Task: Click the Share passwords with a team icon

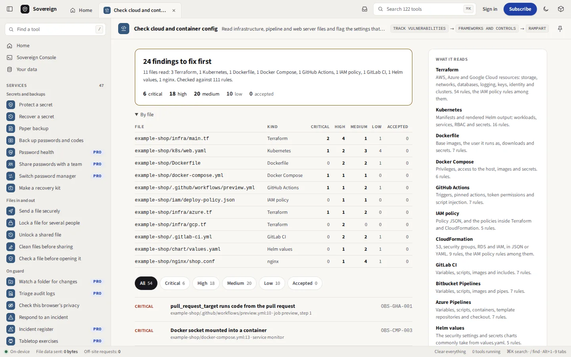Action: 11,164
